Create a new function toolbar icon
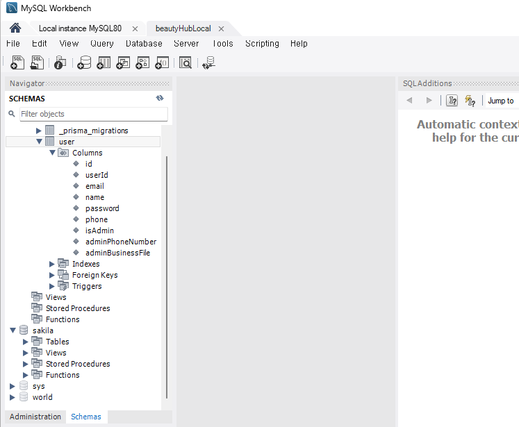The height and width of the screenshot is (427, 519). point(162,62)
